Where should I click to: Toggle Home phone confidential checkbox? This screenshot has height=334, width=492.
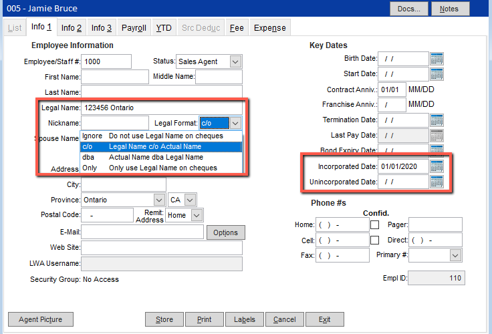pos(374,224)
